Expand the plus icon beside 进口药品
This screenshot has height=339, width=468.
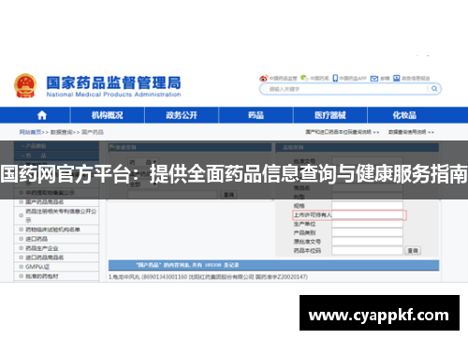coord(21,239)
